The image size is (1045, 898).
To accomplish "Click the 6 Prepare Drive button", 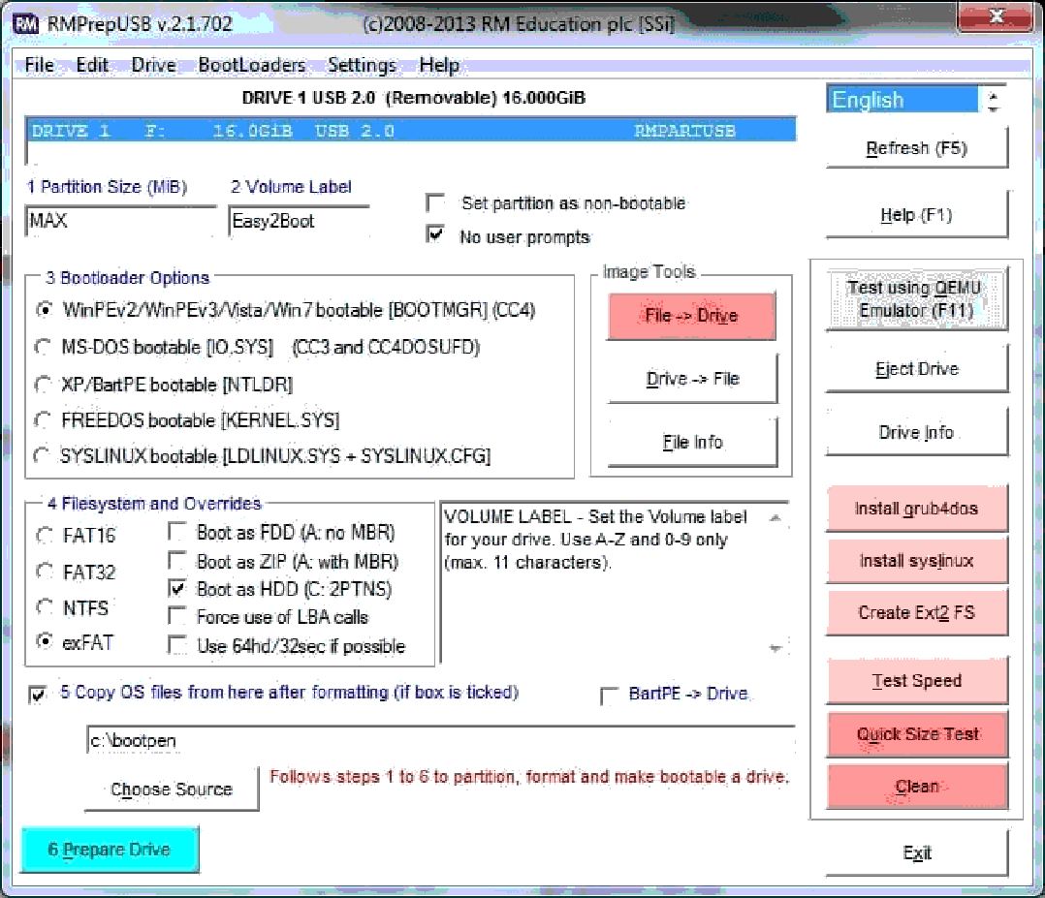I will 110,850.
